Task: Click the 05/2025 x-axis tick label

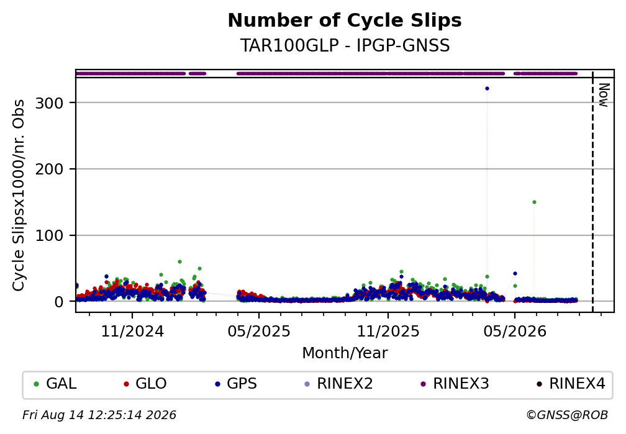Action: [259, 332]
